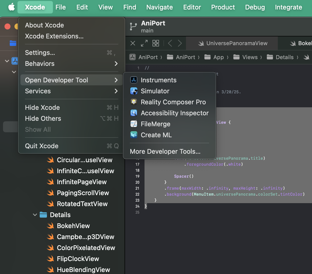Open the Debug menu
Viewport: 312px width, 274px height.
[x=255, y=7]
